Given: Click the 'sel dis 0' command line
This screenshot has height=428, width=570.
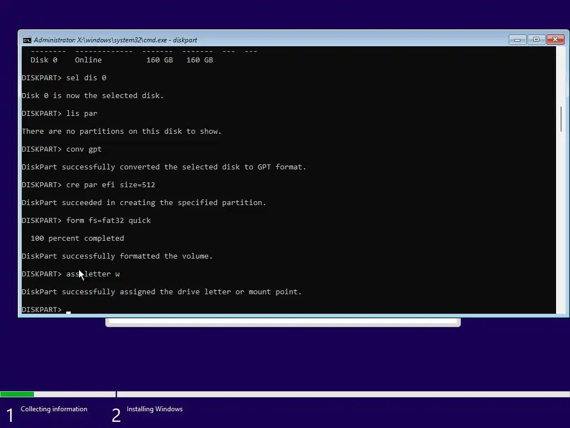Looking at the screenshot, I should coord(64,78).
